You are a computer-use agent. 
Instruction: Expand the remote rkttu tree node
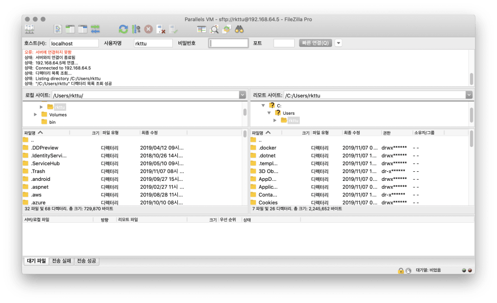click(x=275, y=120)
